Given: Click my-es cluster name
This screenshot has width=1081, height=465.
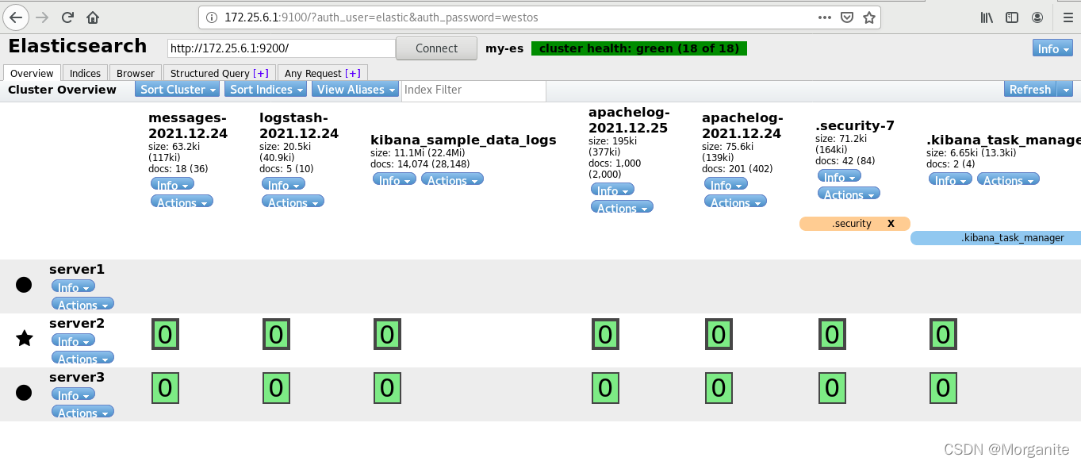Looking at the screenshot, I should pos(504,48).
